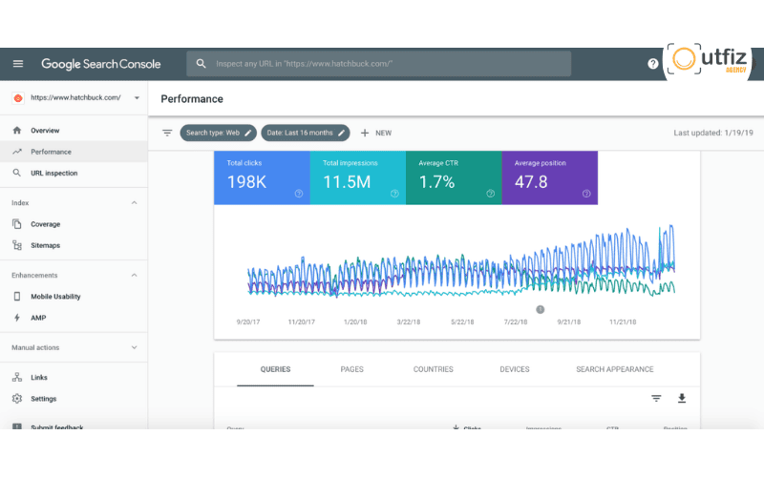Expand the Manual actions section
The width and height of the screenshot is (764, 477).
point(134,347)
